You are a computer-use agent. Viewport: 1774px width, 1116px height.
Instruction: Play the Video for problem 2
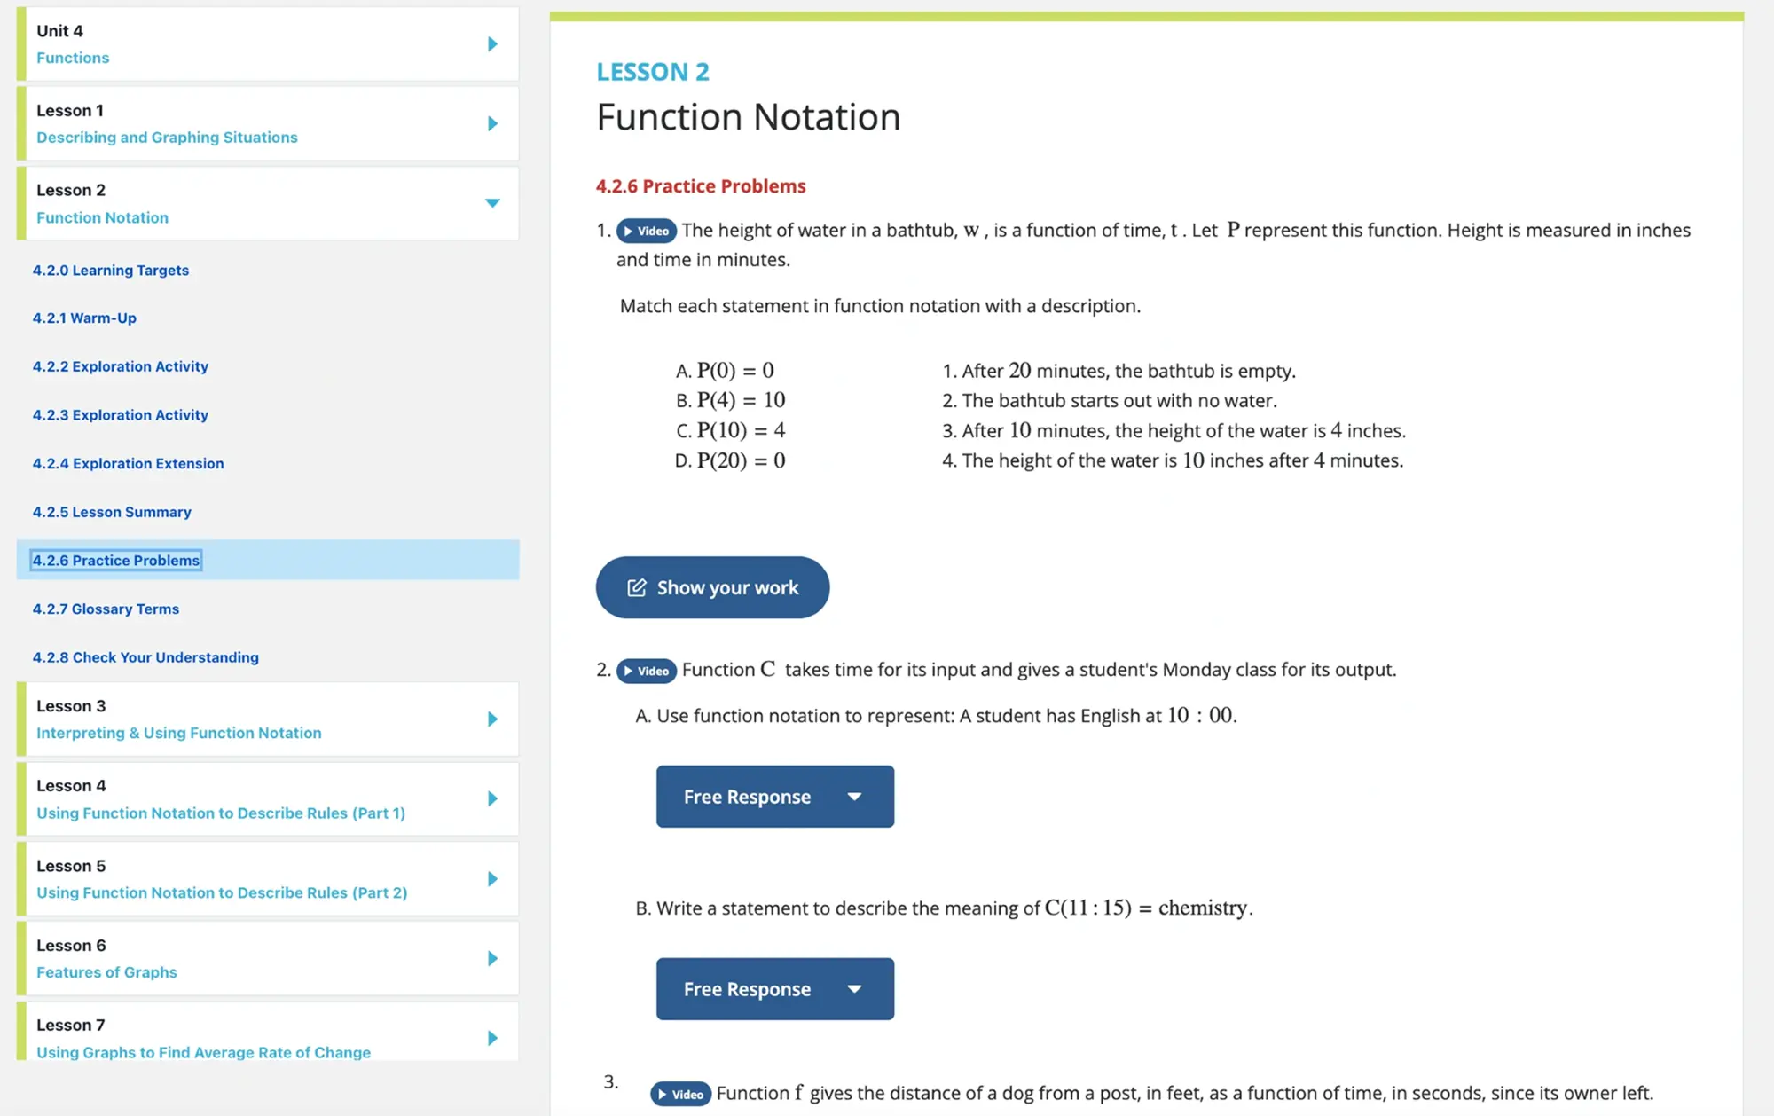(x=646, y=671)
